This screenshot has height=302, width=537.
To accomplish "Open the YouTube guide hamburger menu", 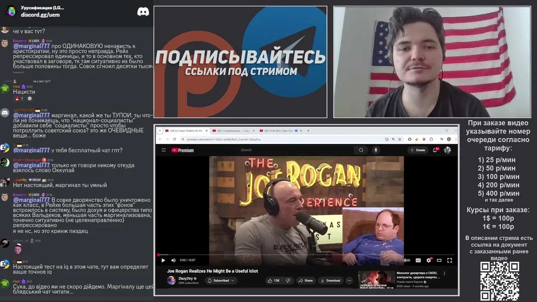I will click(164, 150).
